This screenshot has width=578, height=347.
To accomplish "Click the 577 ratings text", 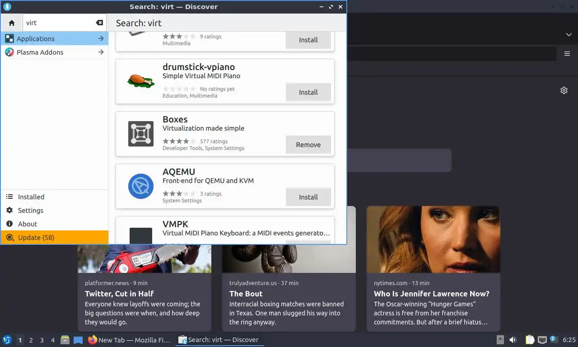I will 214,141.
